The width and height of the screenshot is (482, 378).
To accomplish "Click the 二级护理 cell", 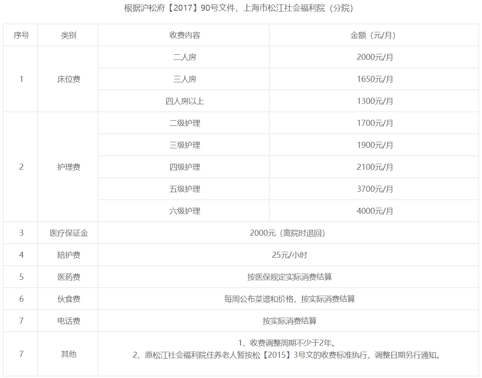I will click(x=184, y=123).
